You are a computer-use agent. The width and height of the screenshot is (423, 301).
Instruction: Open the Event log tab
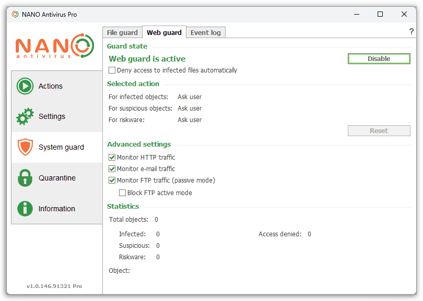[206, 33]
